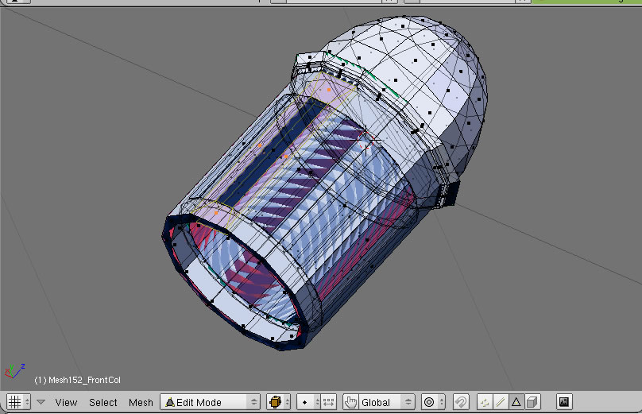
Task: Toggle occlude background geometry cube icon
Action: coord(532,402)
